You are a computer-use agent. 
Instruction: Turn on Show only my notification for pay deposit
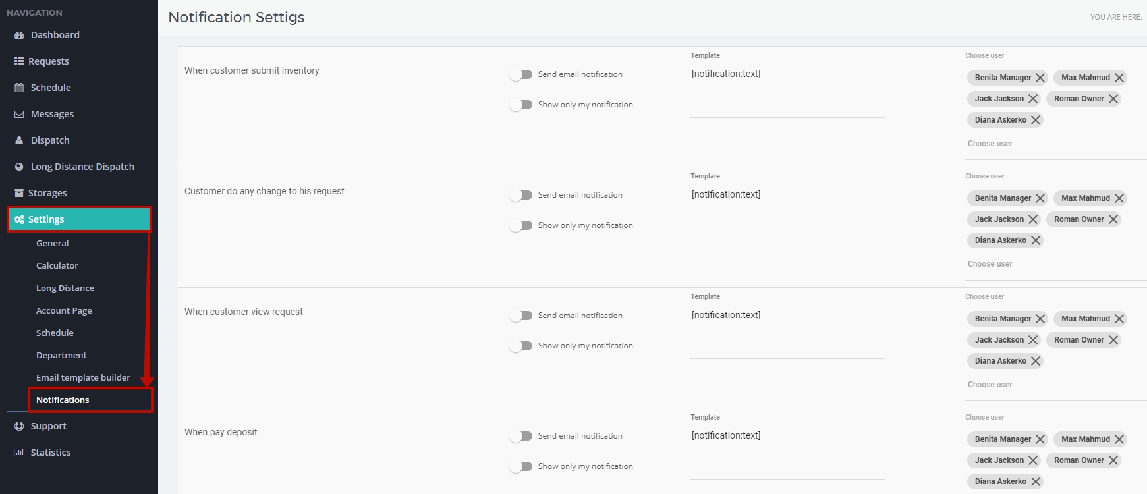520,466
